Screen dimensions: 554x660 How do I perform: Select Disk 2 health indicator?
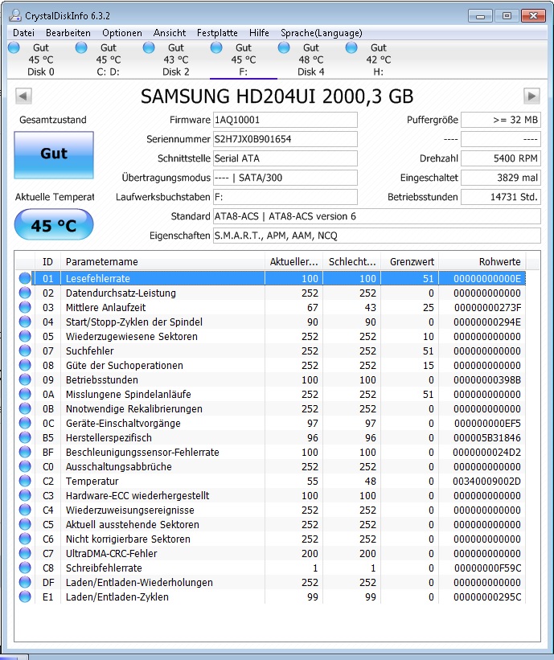pos(149,48)
